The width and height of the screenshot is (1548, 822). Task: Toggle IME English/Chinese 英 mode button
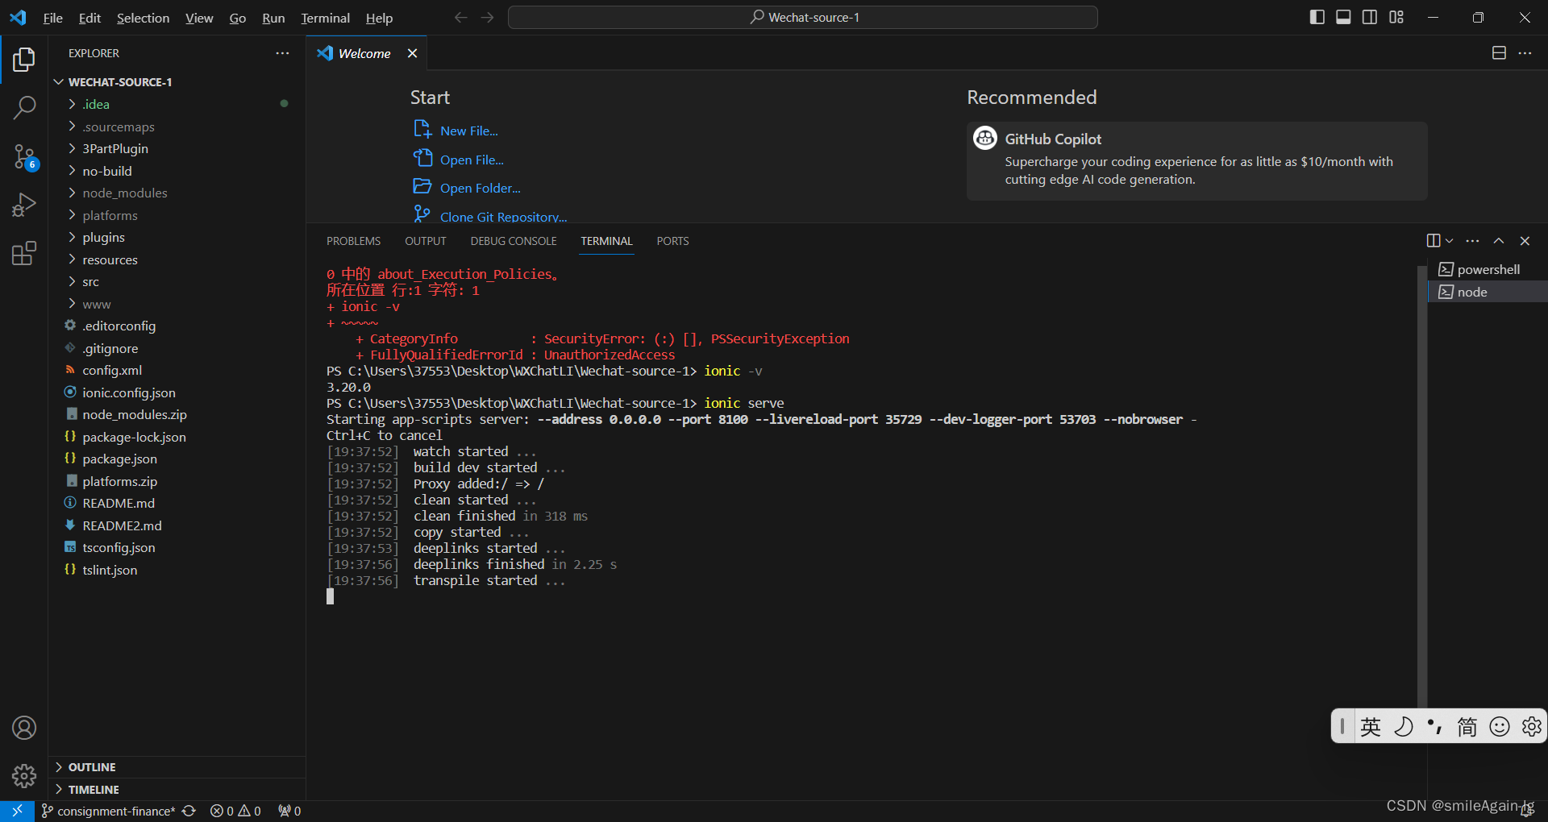click(1371, 727)
